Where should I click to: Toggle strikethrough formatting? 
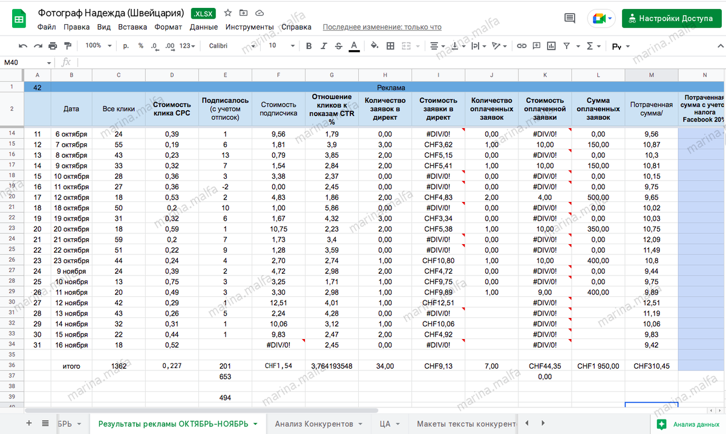pyautogui.click(x=338, y=46)
